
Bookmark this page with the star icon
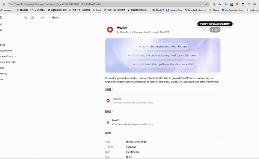(206, 4)
